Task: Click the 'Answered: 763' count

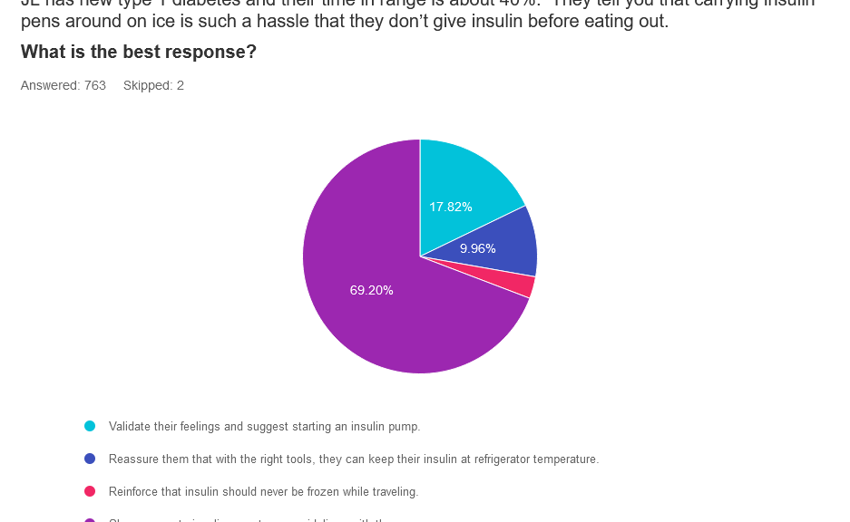Action: 64,85
